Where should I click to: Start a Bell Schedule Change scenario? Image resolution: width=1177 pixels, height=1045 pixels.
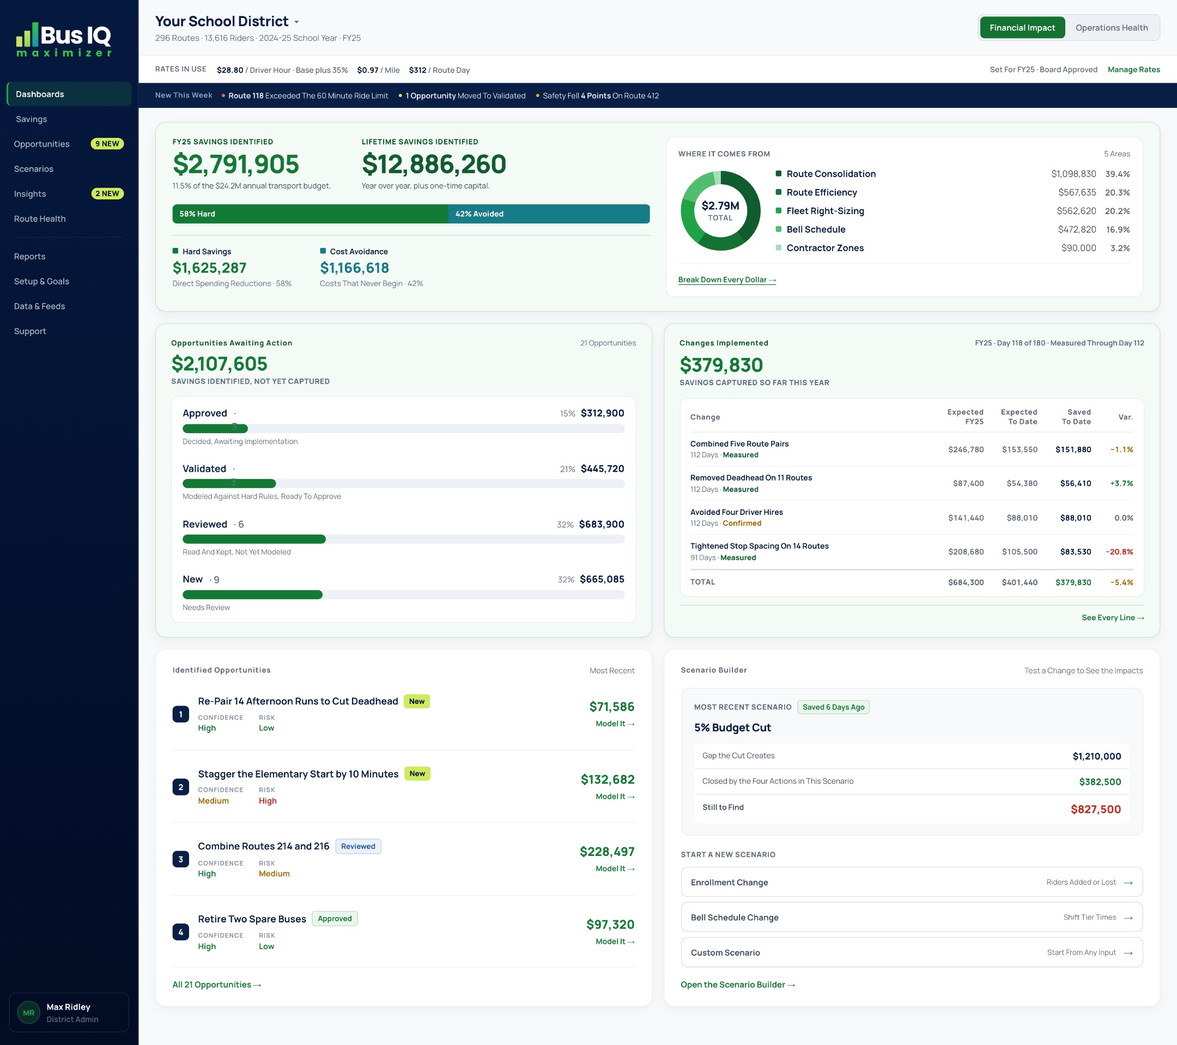pyautogui.click(x=912, y=917)
